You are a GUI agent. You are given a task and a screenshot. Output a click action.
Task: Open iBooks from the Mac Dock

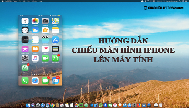[x=120, y=105]
